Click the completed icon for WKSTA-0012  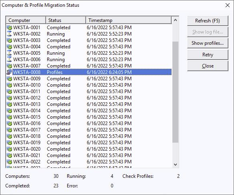pos(9,98)
